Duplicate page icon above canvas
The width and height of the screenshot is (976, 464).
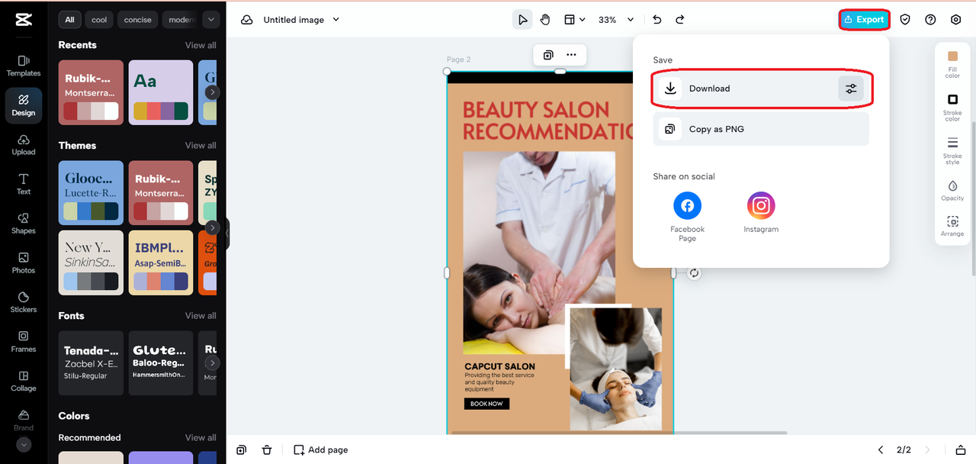tap(548, 55)
